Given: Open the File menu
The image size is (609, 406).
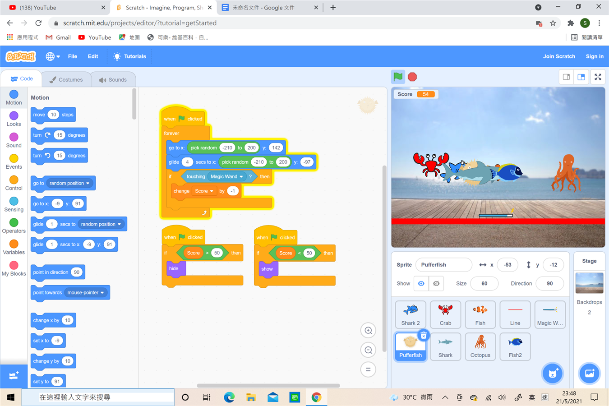Looking at the screenshot, I should pos(73,56).
